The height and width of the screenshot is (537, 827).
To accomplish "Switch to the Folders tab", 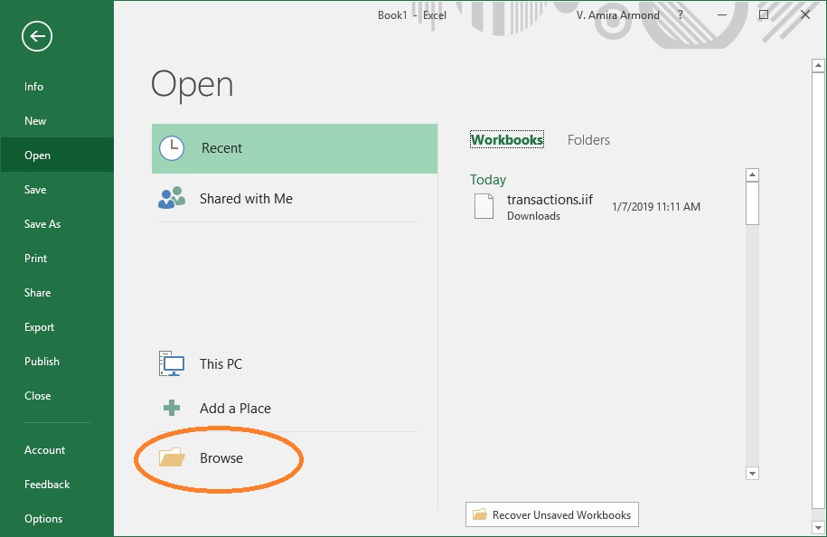I will pyautogui.click(x=588, y=140).
